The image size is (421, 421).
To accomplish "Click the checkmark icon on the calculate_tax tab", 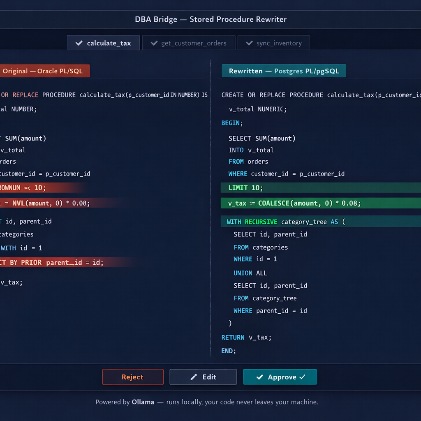I will [79, 43].
